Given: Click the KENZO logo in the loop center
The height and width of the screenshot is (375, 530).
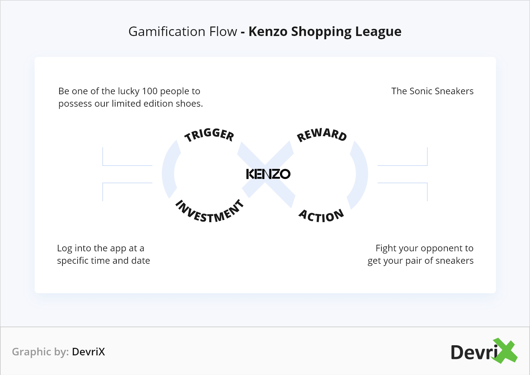Looking at the screenshot, I should click(x=268, y=174).
